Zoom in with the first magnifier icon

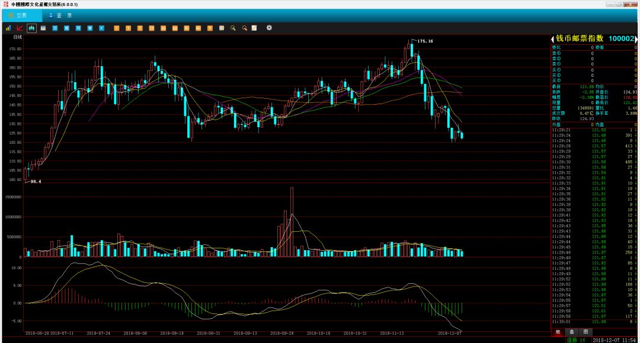[233, 28]
